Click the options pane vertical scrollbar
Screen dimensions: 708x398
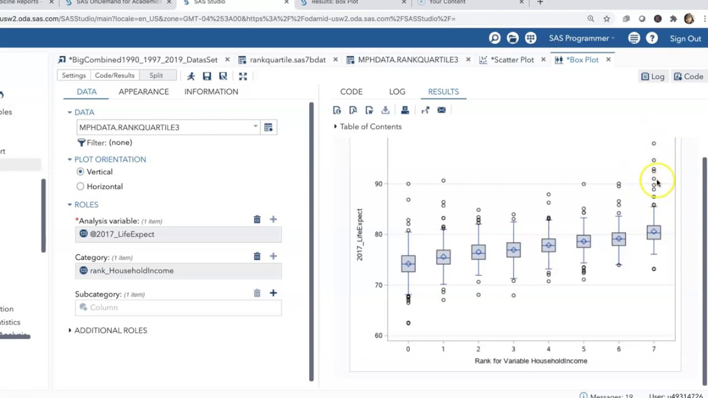[311, 242]
